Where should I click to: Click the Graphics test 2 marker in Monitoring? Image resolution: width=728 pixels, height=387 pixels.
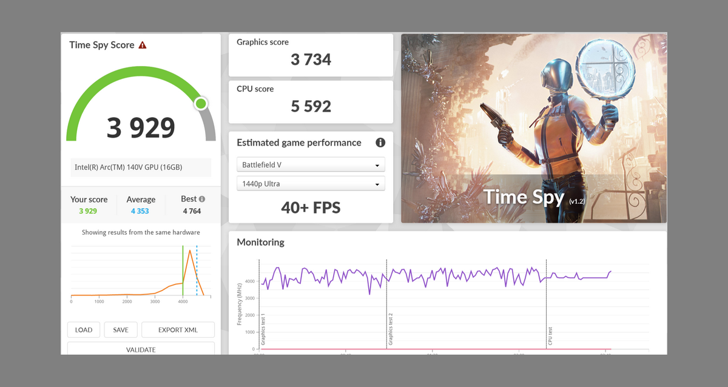(391, 330)
